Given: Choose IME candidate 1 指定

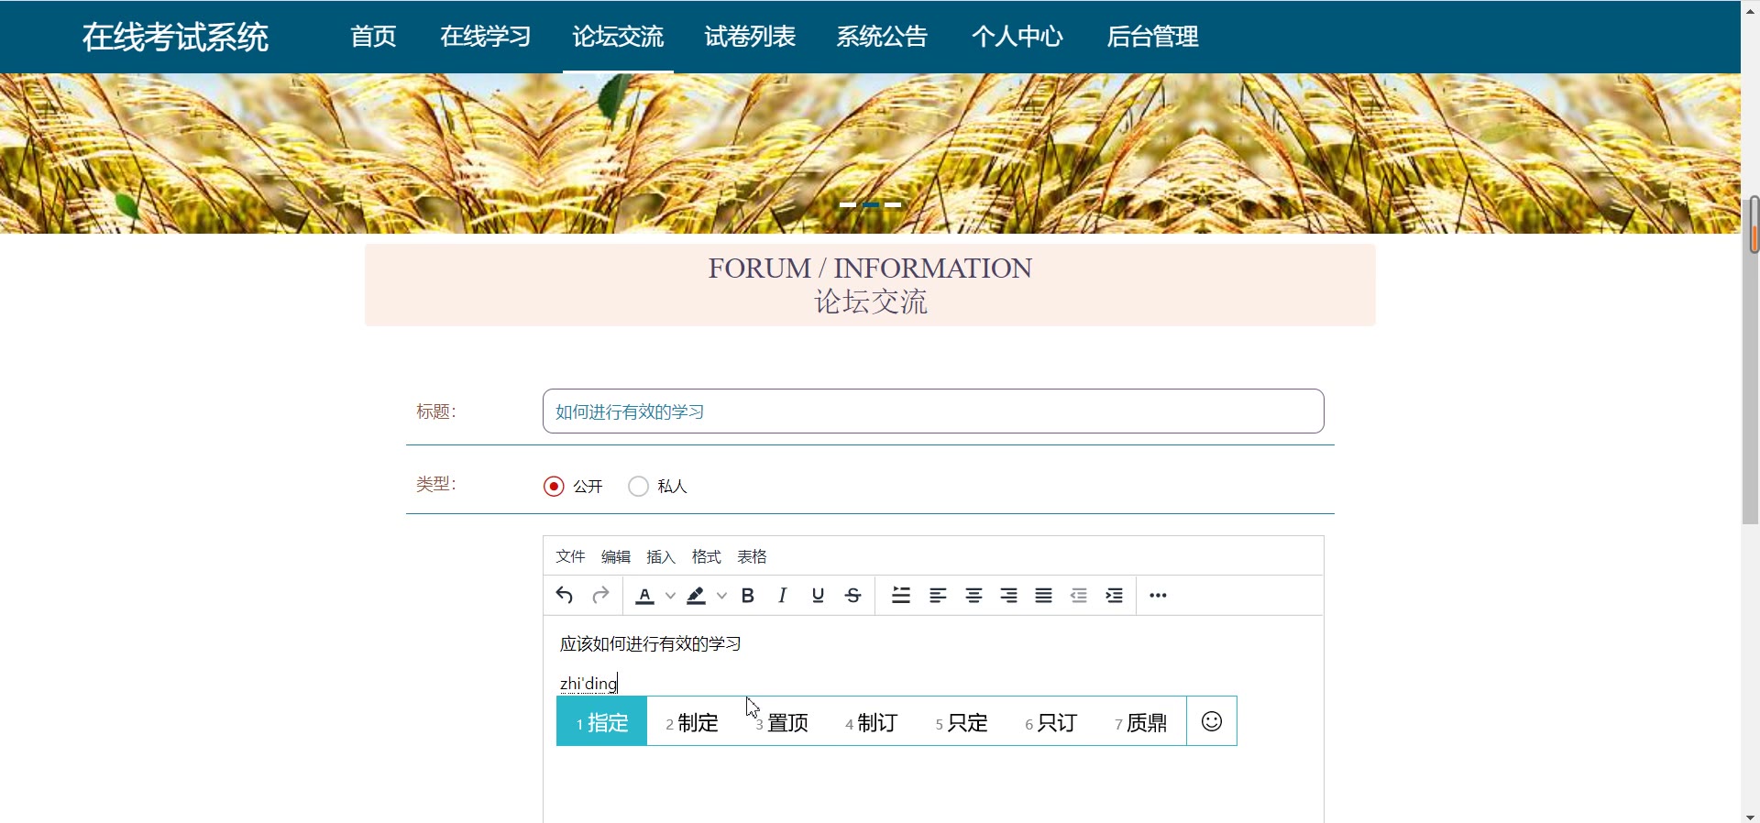Looking at the screenshot, I should click(x=602, y=722).
